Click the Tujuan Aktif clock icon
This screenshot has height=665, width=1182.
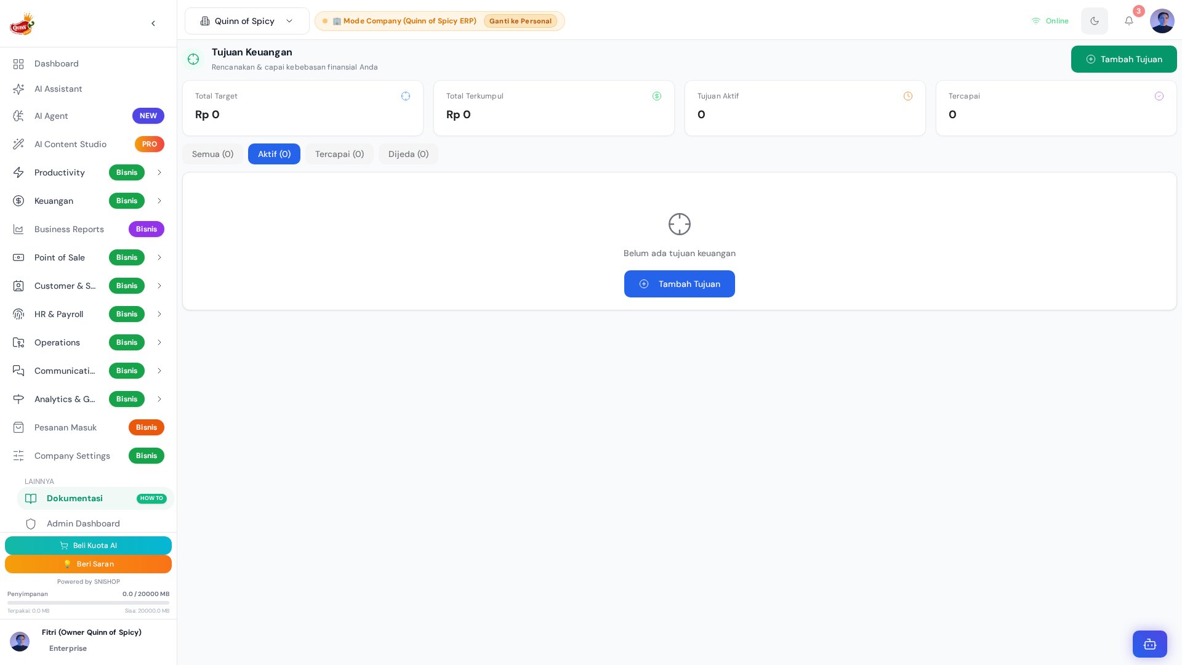tap(908, 96)
